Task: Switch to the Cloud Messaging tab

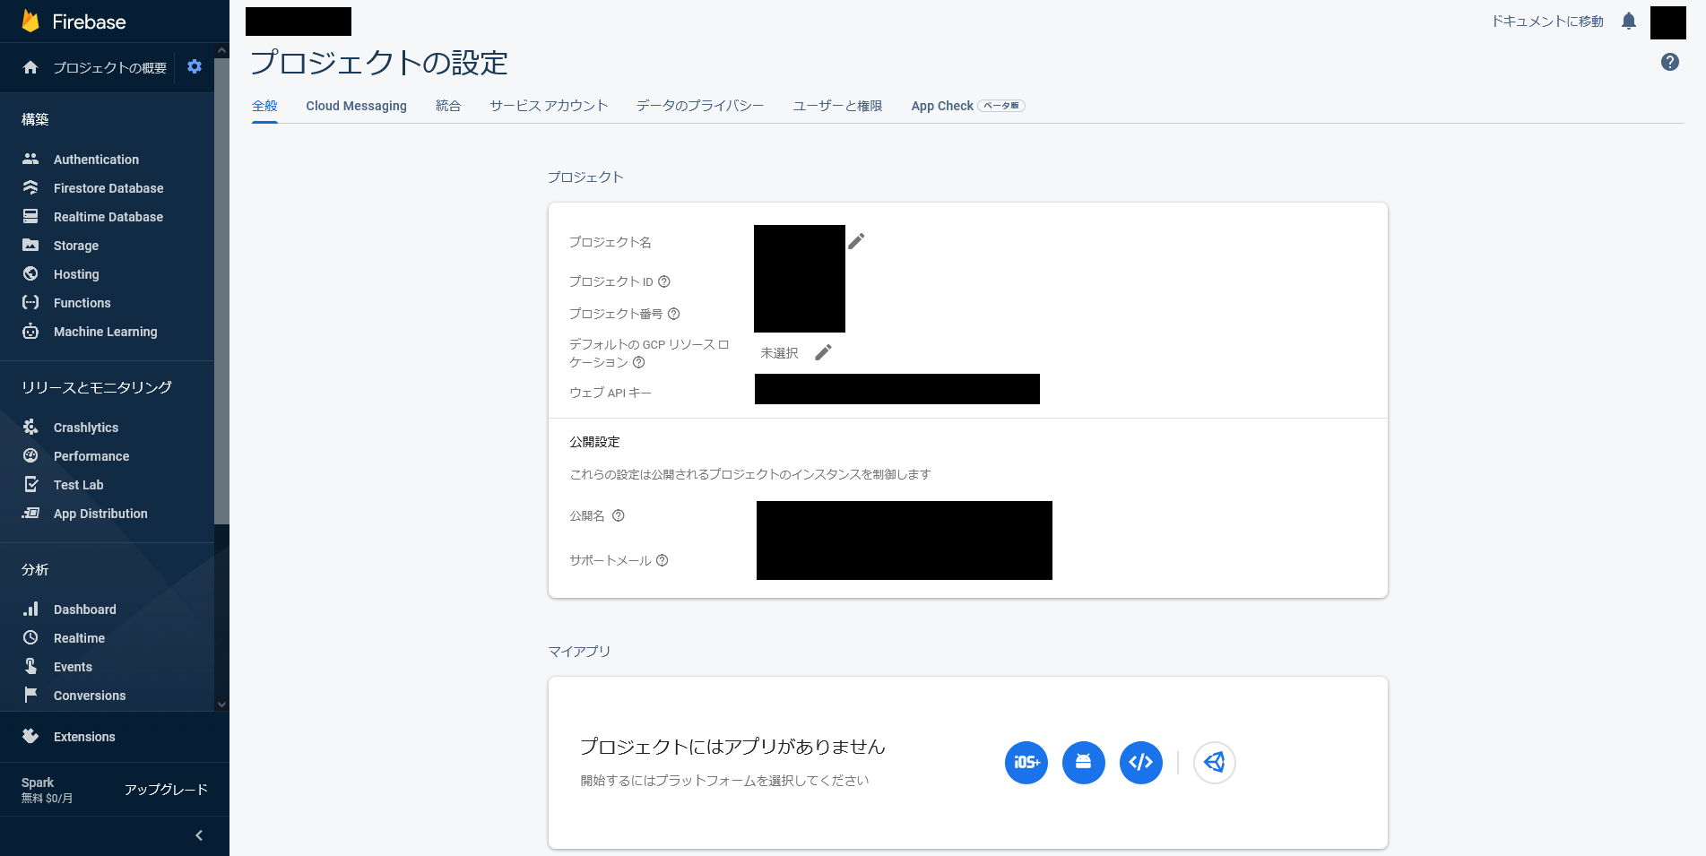Action: pyautogui.click(x=356, y=106)
